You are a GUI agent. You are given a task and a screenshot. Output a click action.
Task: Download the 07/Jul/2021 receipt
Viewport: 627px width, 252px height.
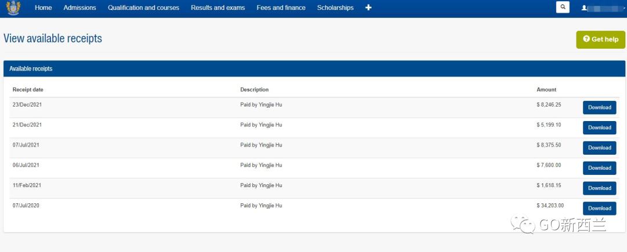tap(599, 148)
